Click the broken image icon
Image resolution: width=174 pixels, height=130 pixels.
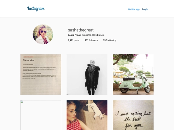coord(22,102)
